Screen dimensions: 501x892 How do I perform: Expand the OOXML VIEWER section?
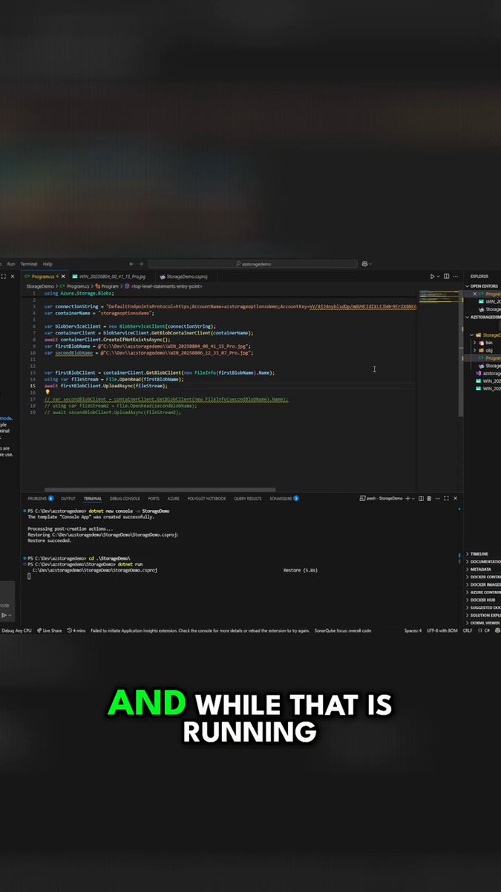482,623
